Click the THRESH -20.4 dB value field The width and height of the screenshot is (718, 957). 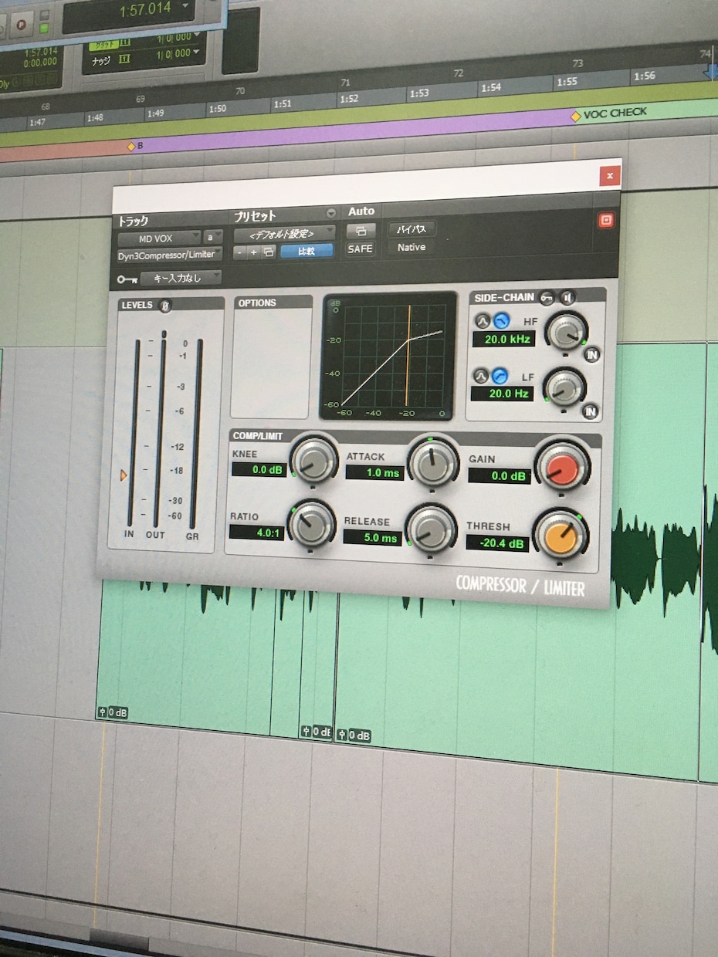tap(497, 543)
